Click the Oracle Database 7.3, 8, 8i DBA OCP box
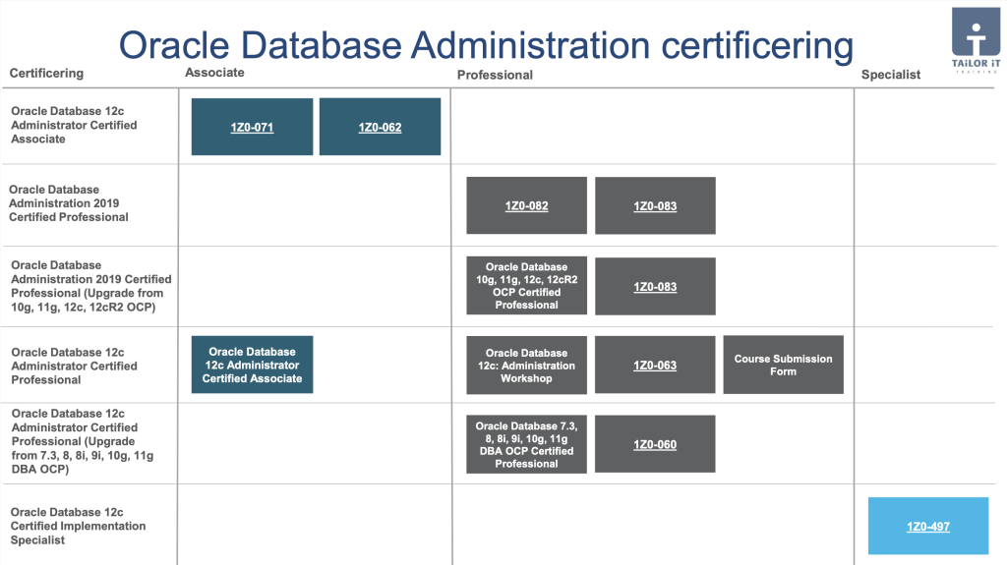Viewport: 1007px width, 565px height. (527, 444)
